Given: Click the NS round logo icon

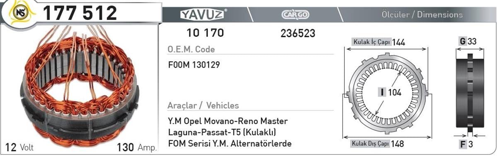Looking at the screenshot, I should click(x=20, y=13).
